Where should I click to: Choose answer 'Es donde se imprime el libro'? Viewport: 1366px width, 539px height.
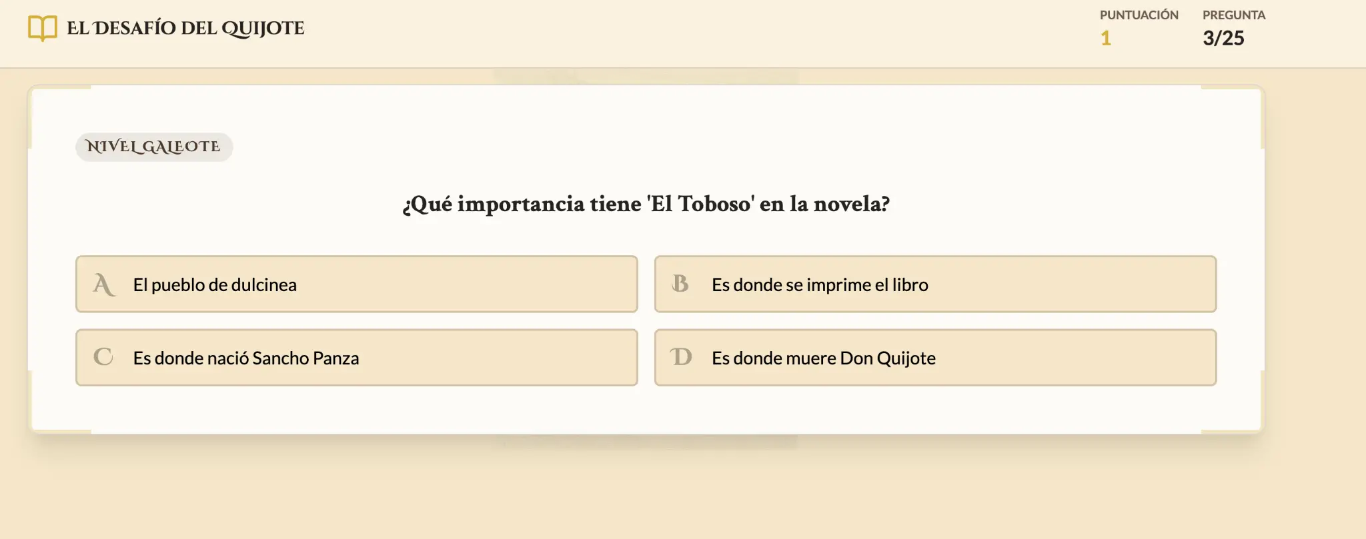[x=936, y=284]
